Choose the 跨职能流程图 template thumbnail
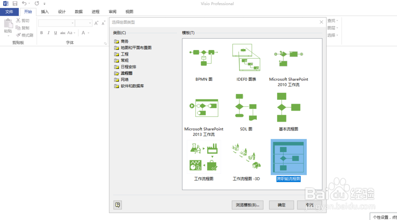This screenshot has width=397, height=220. [289, 157]
